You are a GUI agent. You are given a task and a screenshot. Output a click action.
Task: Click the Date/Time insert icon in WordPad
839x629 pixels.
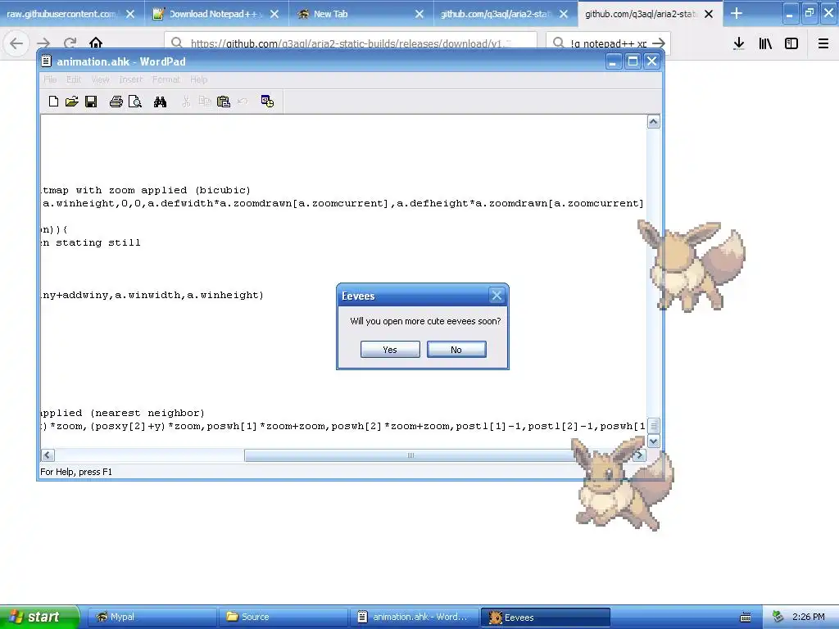pyautogui.click(x=268, y=101)
